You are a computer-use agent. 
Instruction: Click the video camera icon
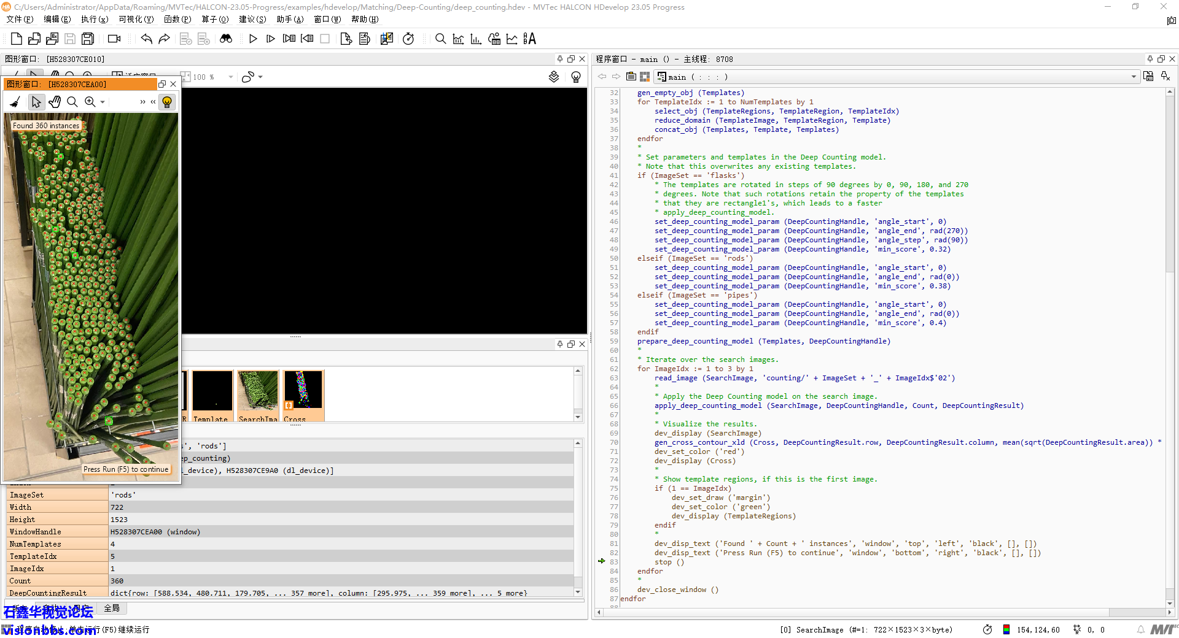tap(114, 39)
